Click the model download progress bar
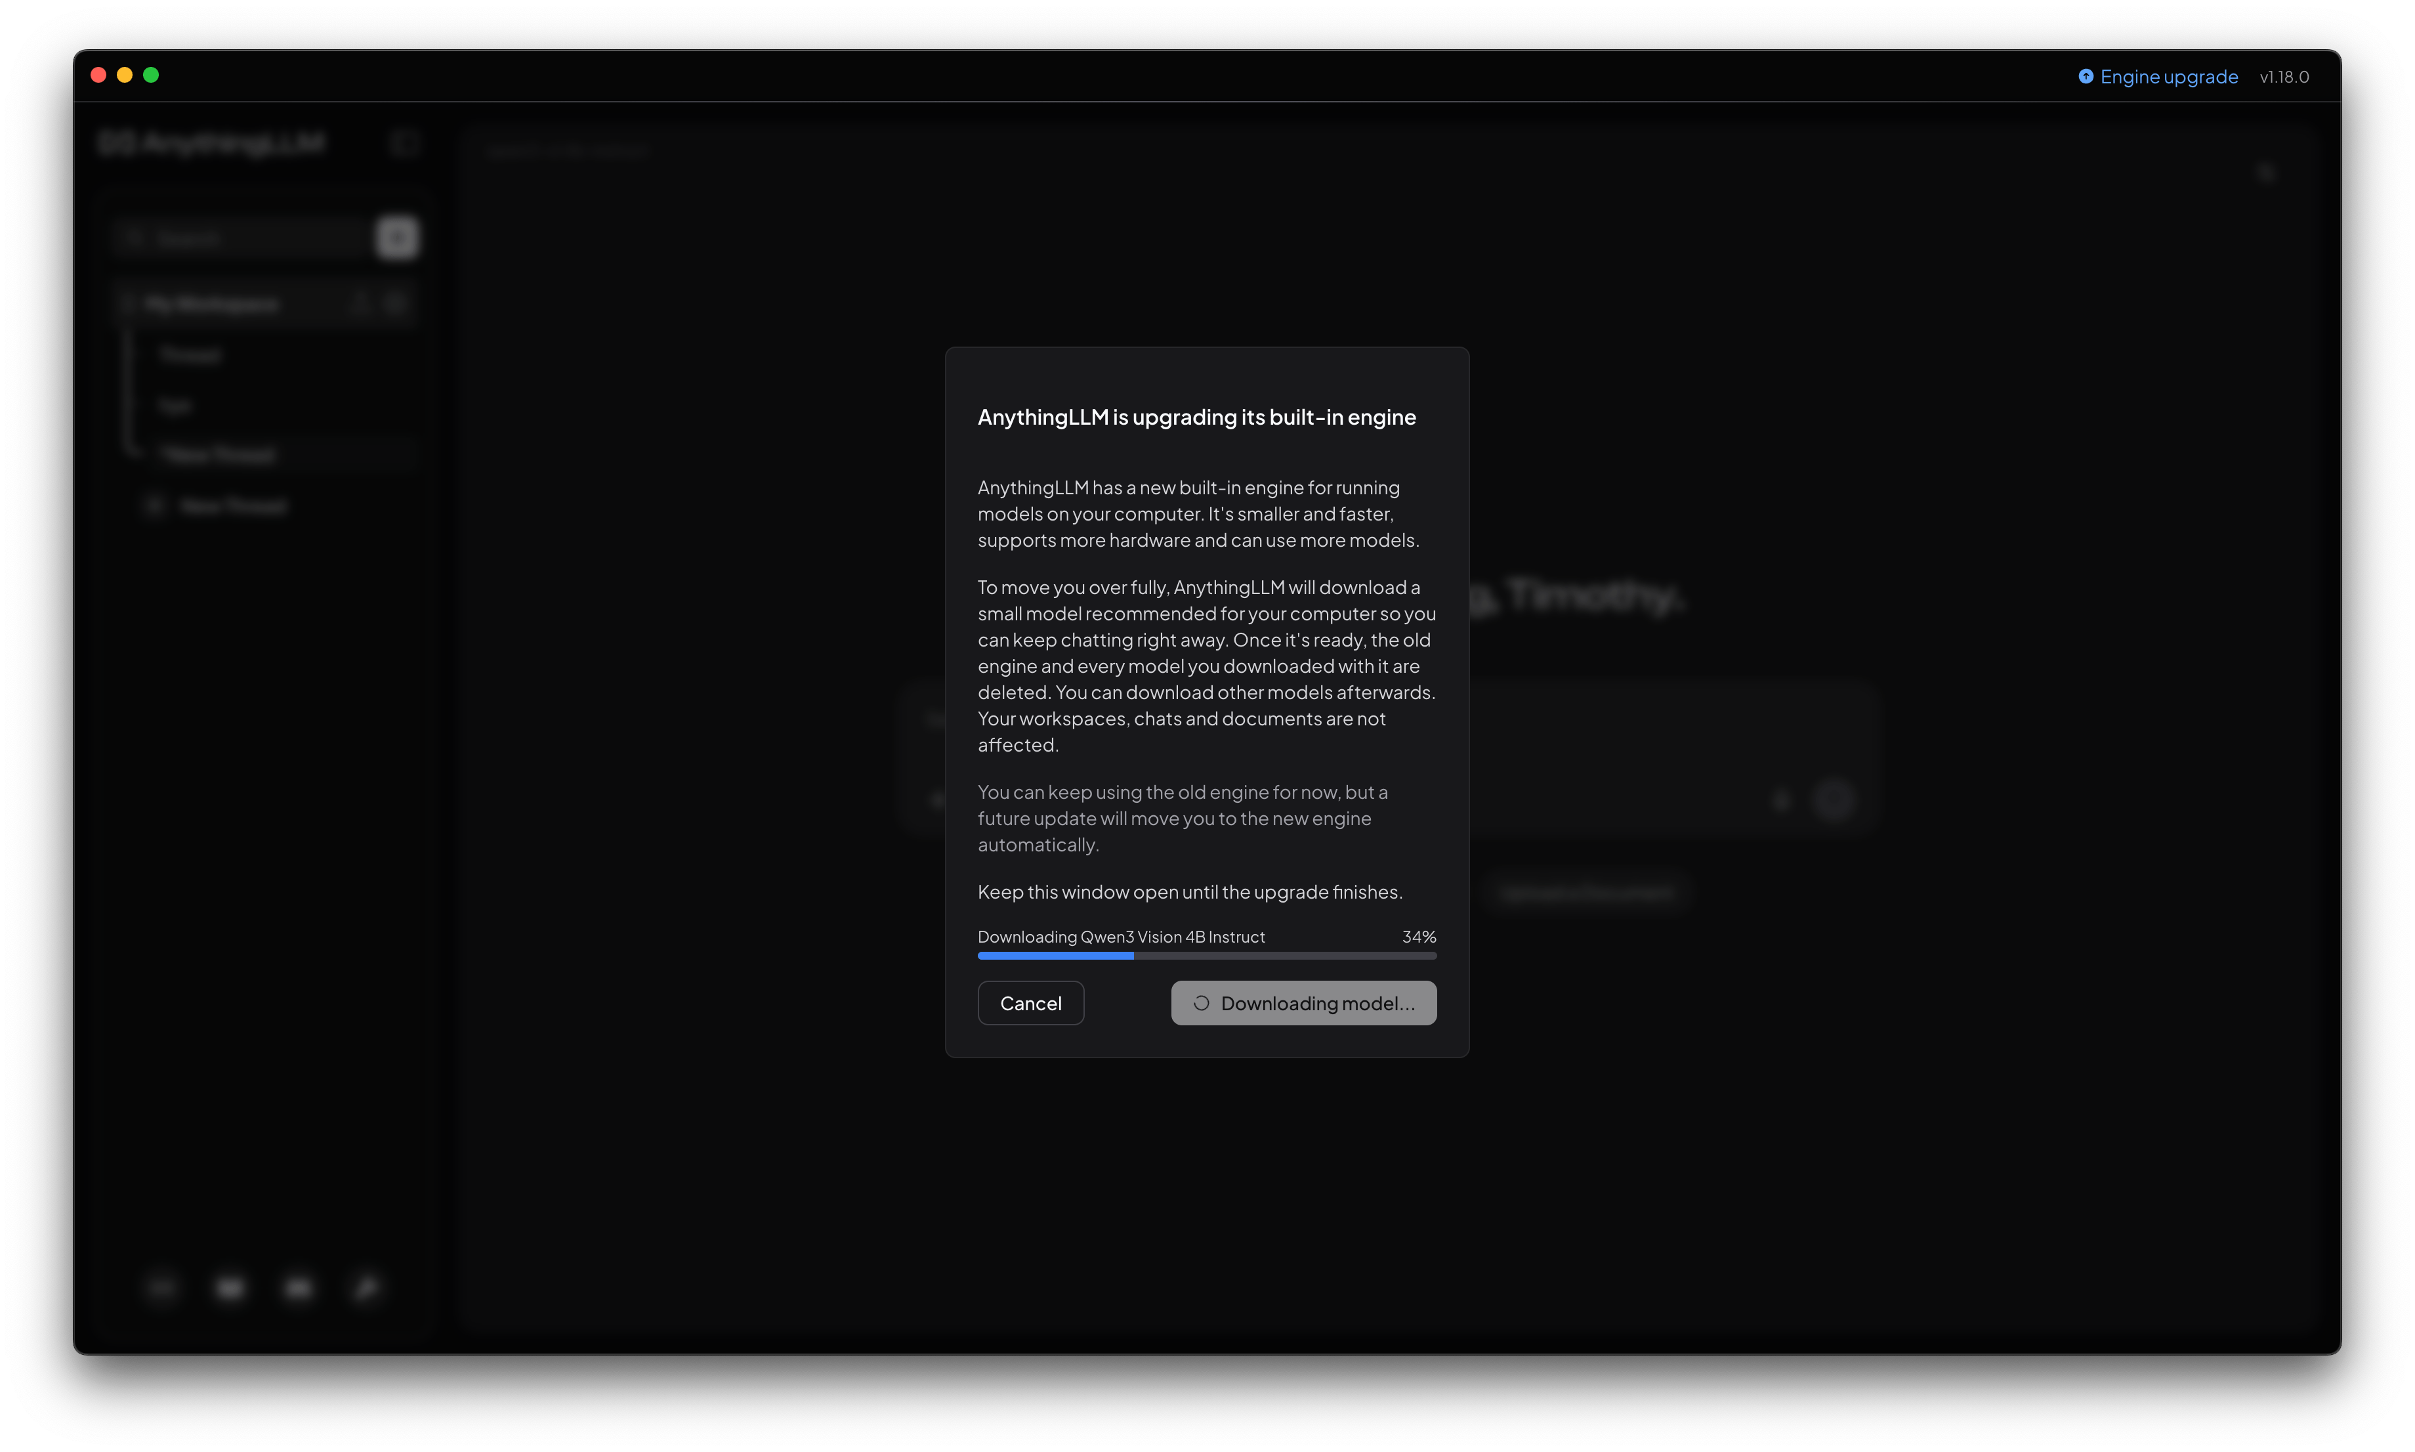 pyautogui.click(x=1207, y=955)
